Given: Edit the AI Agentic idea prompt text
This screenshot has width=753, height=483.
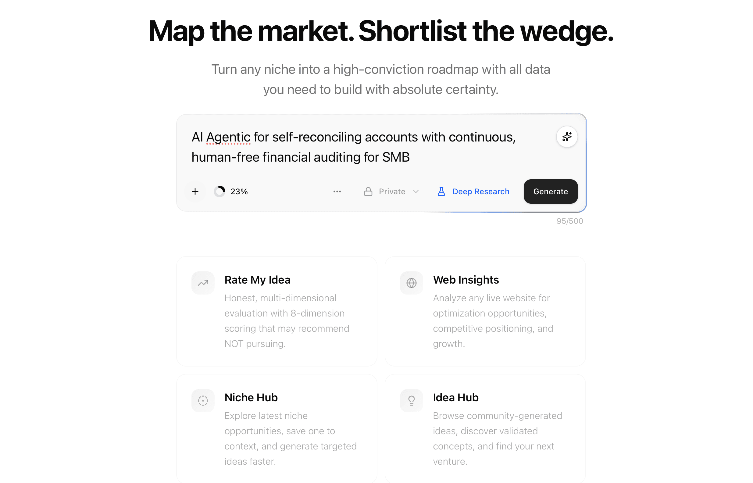Looking at the screenshot, I should click(354, 147).
